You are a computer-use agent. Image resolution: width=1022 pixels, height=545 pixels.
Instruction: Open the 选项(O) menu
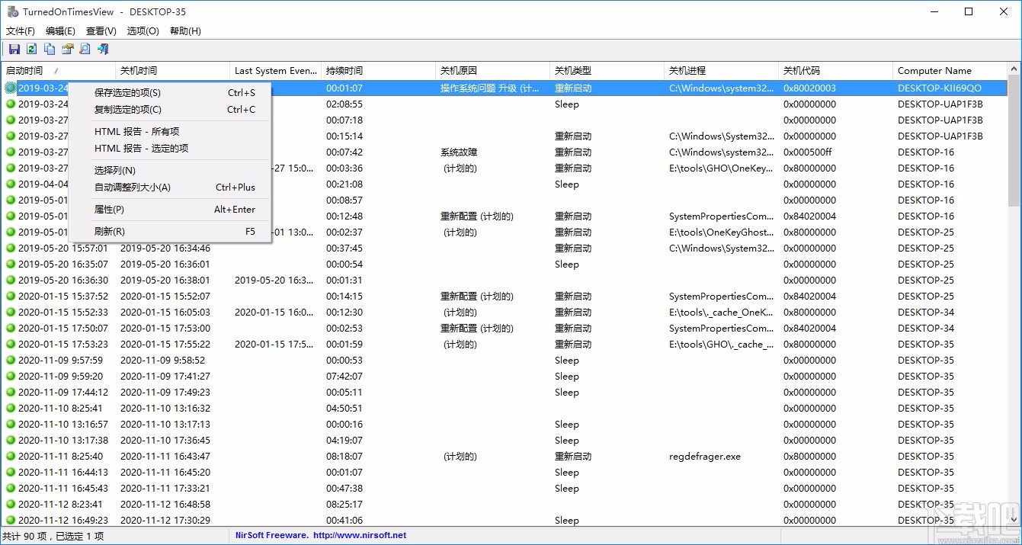[x=142, y=30]
